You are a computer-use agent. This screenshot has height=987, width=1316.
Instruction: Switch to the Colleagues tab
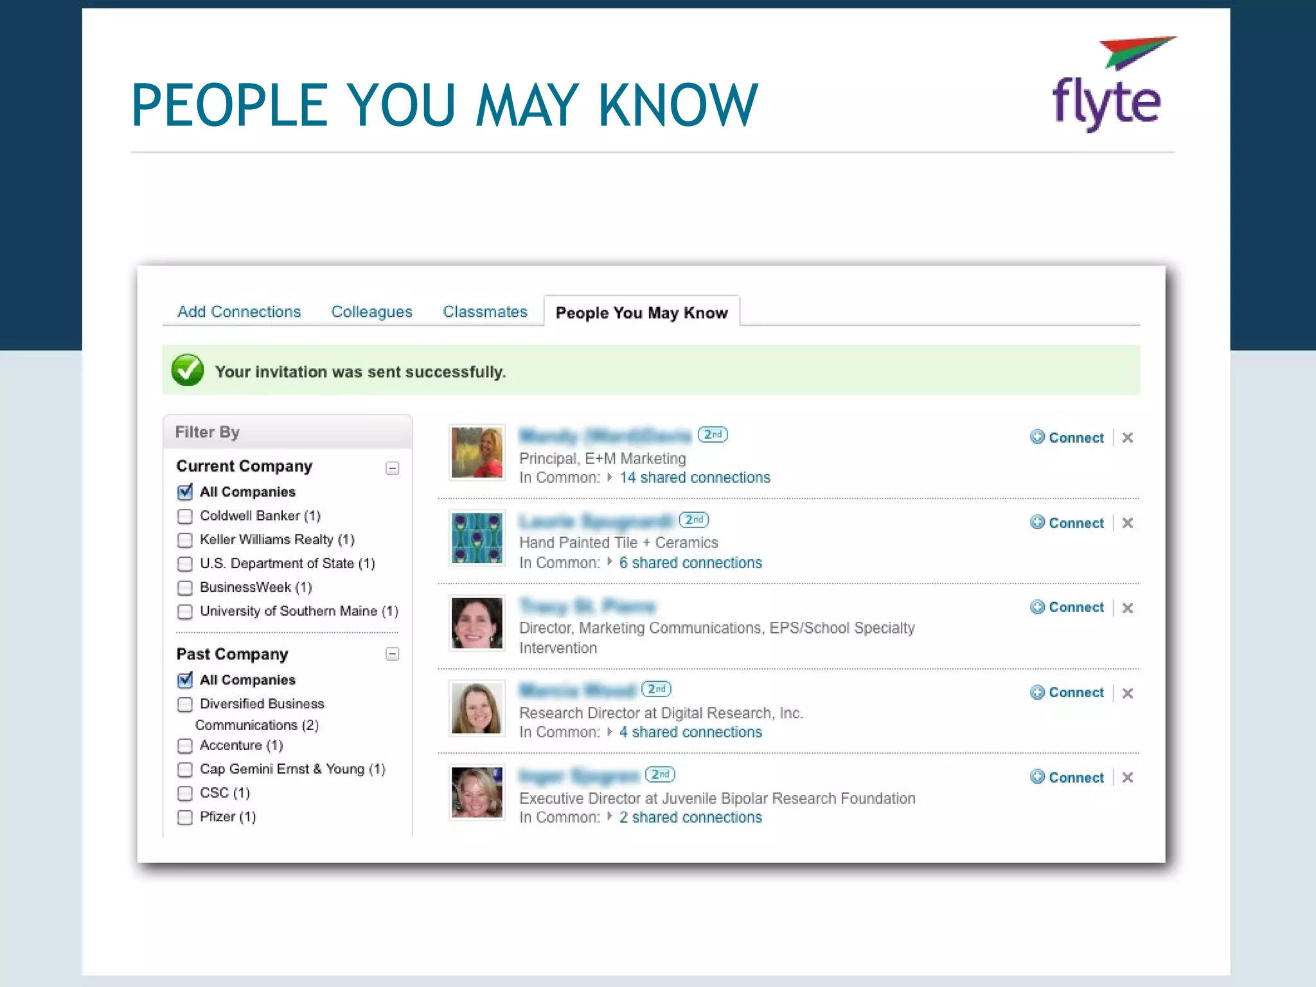point(371,312)
